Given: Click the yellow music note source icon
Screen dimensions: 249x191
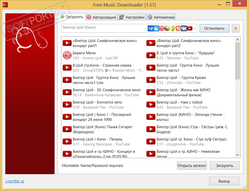Looking at the screenshot, I should pyautogui.click(x=173, y=28).
